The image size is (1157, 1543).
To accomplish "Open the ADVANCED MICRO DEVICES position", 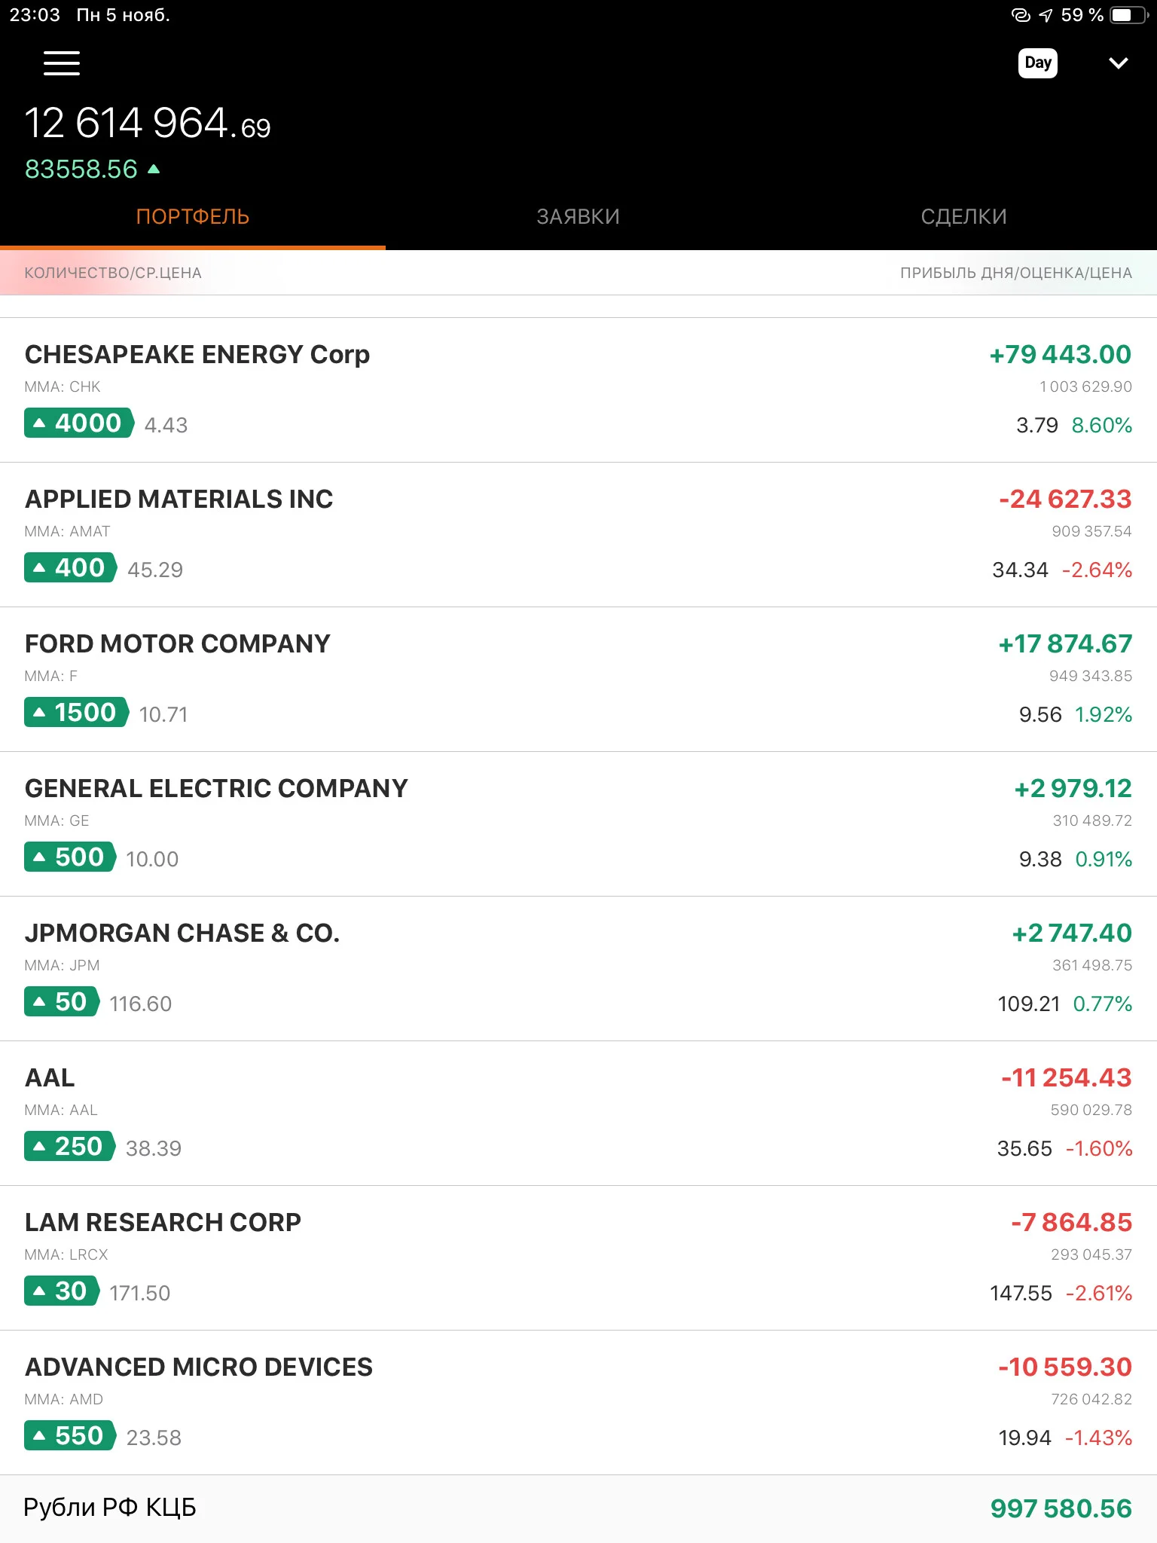I will (x=578, y=1403).
